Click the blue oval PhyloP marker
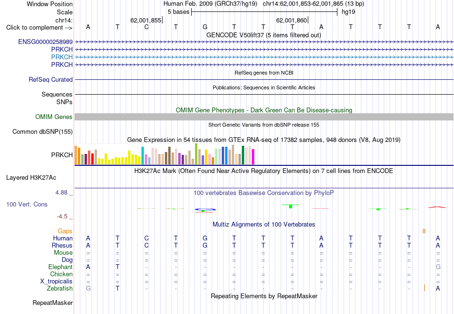The image size is (454, 314). click(205, 209)
